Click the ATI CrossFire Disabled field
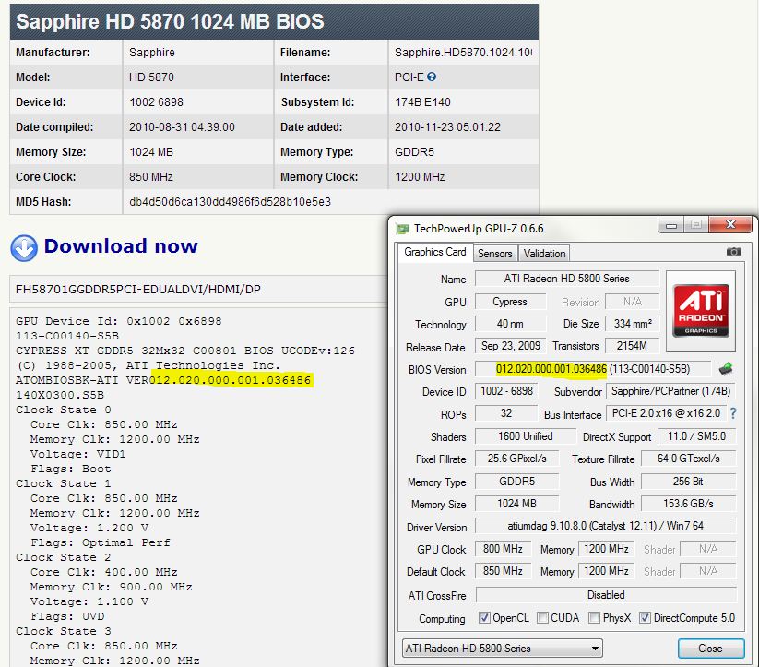Image resolution: width=759 pixels, height=667 pixels. tap(606, 595)
